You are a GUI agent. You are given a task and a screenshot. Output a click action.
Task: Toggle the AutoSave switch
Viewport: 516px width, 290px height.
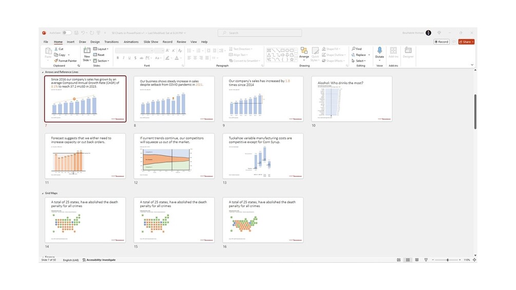click(x=67, y=33)
